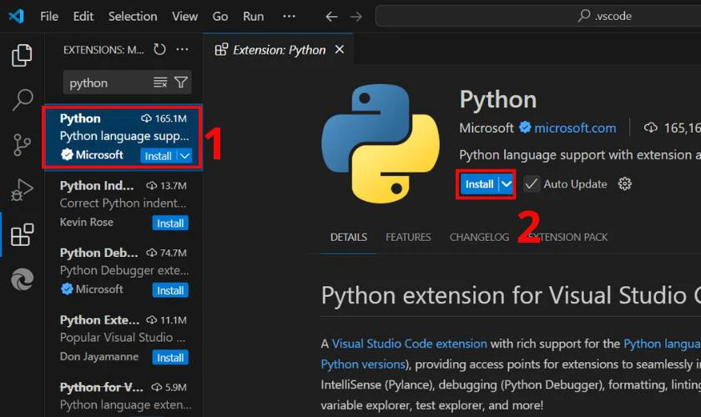Click Python Debugger Microsoft verified badge

67,289
